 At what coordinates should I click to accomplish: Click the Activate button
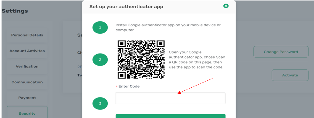click(x=290, y=75)
